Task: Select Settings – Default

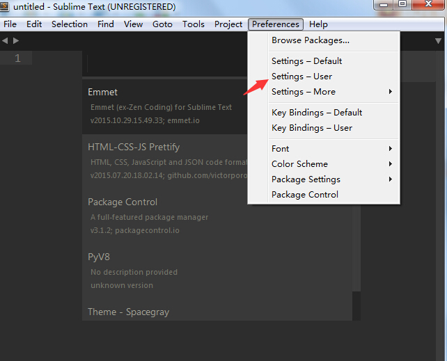Action: tap(324, 61)
